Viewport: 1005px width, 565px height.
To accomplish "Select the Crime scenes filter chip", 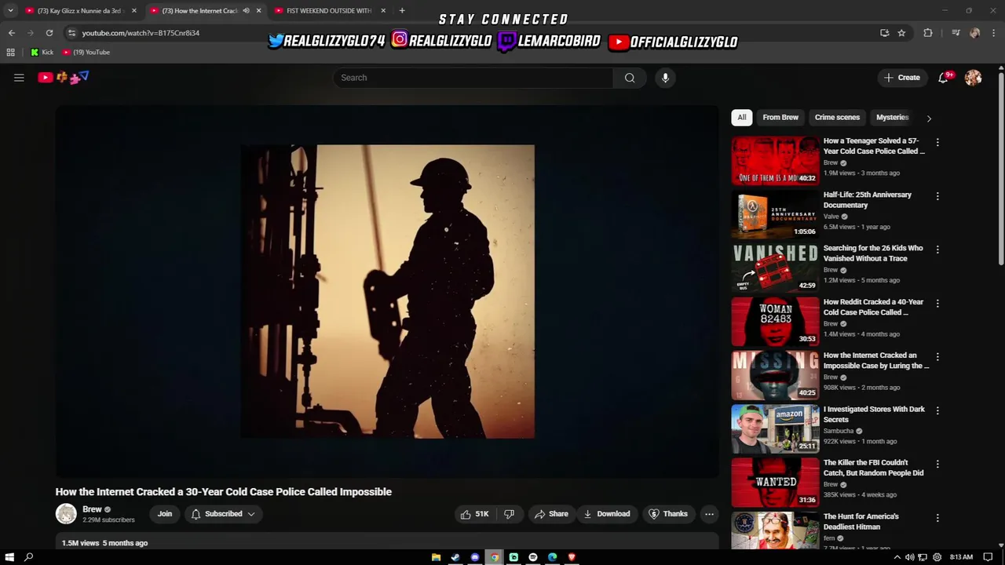I will point(837,118).
